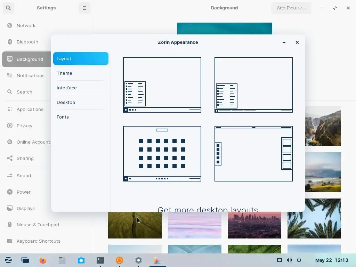Choose the Windows-like layout with icon taskbar
356x267 pixels.
pyautogui.click(x=162, y=85)
